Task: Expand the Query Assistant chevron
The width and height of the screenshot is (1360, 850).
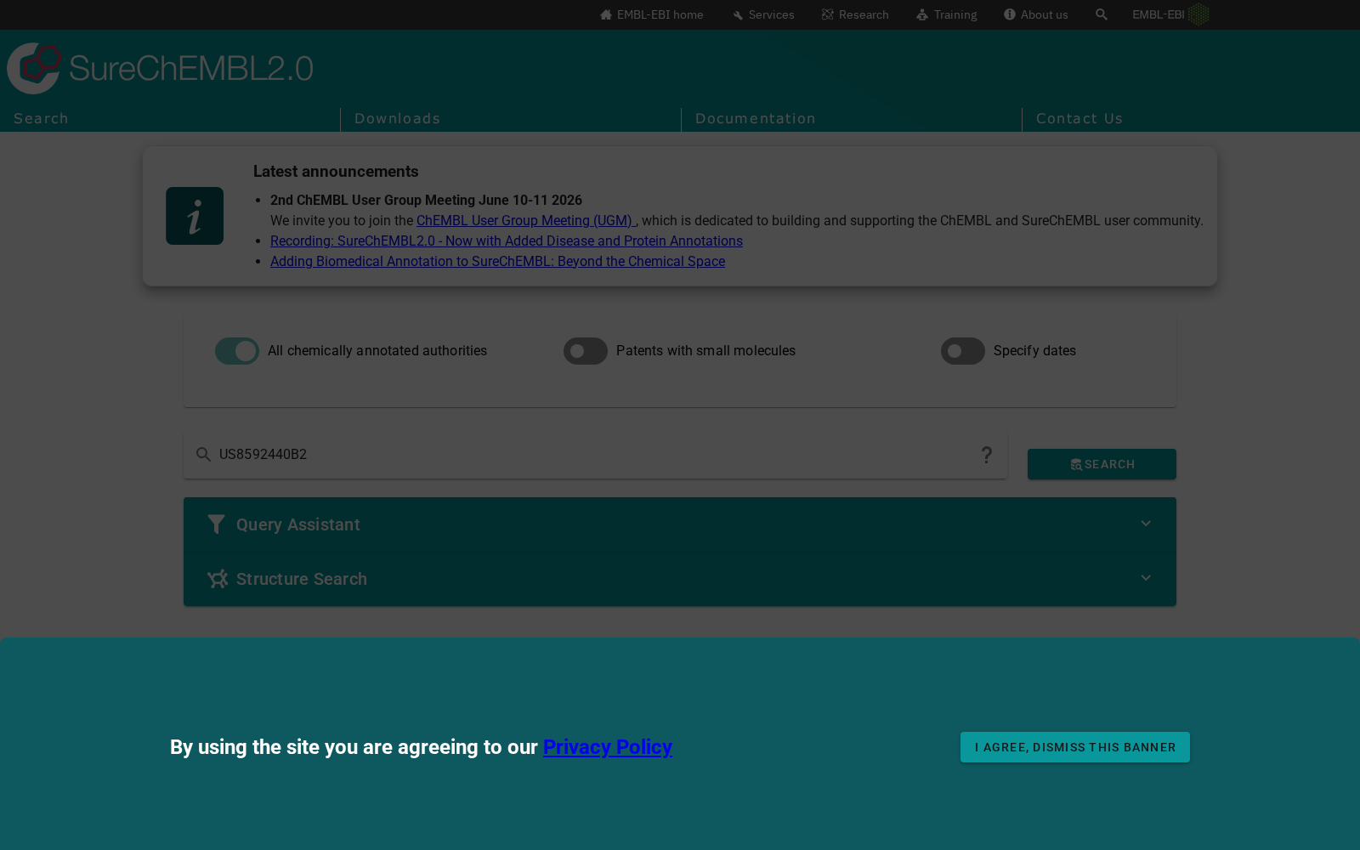Action: coord(1146,524)
